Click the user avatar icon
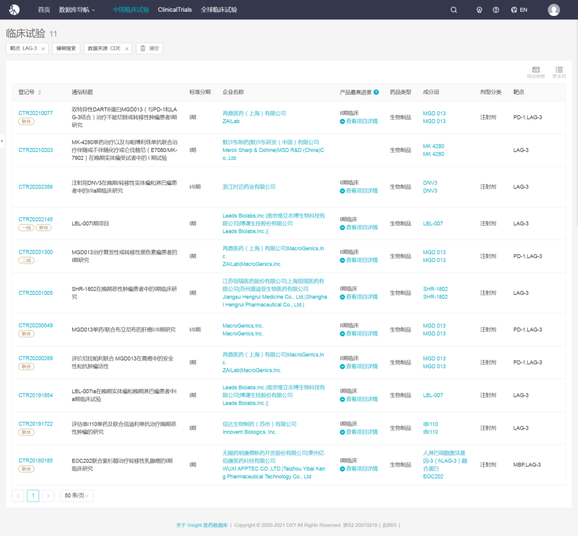The image size is (578, 536). 554,10
